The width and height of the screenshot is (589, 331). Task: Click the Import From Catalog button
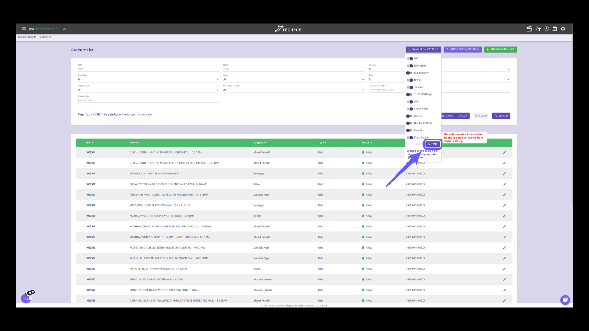tap(463, 49)
